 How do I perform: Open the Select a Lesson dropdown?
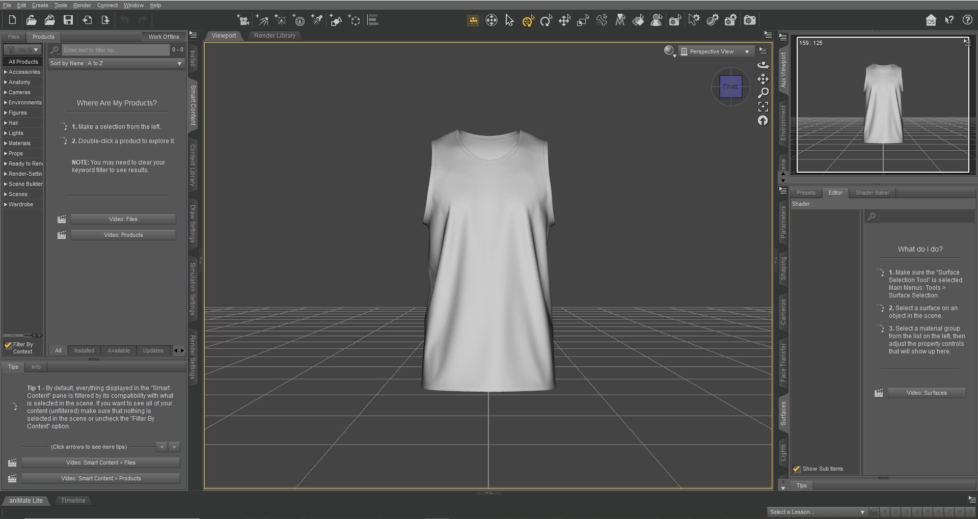tap(817, 512)
